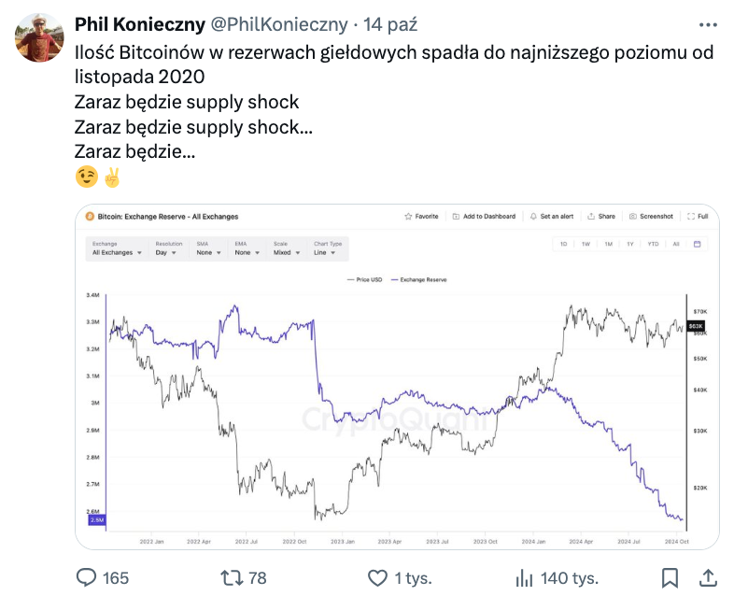Select the 1Y time range tab
The width and height of the screenshot is (734, 596).
(x=630, y=244)
